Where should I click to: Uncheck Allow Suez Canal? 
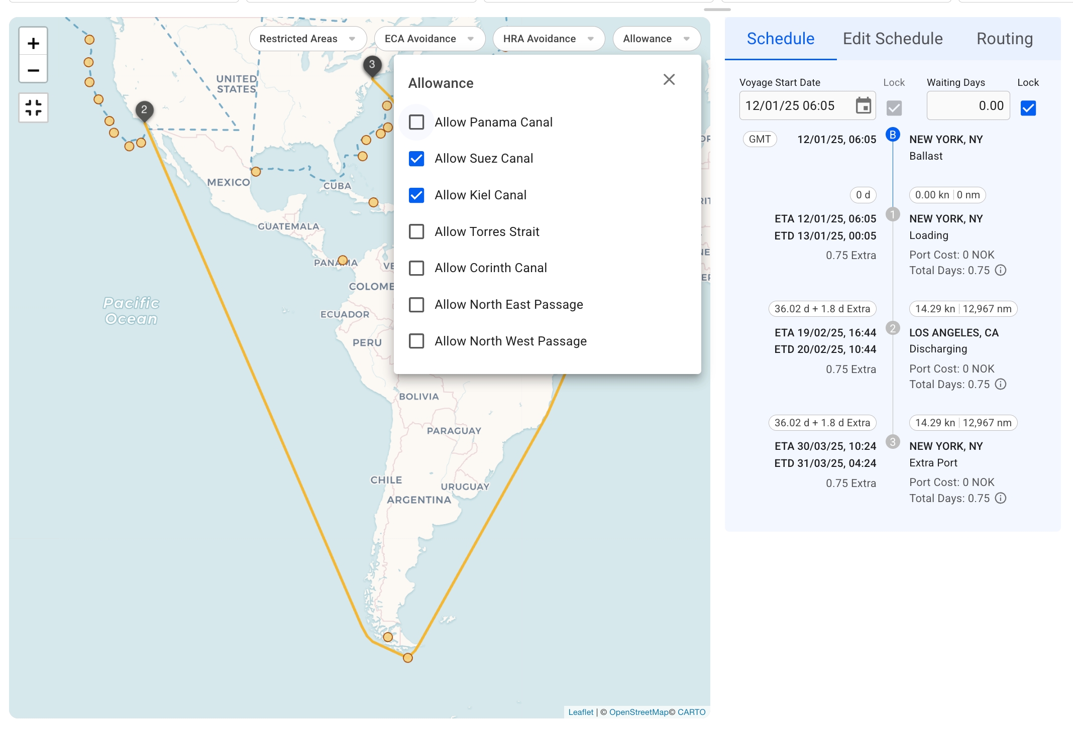click(416, 159)
